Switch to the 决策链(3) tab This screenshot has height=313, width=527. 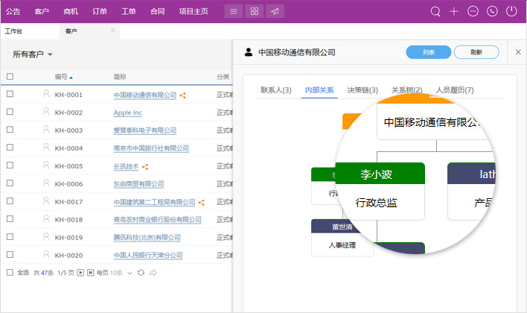pyautogui.click(x=362, y=90)
